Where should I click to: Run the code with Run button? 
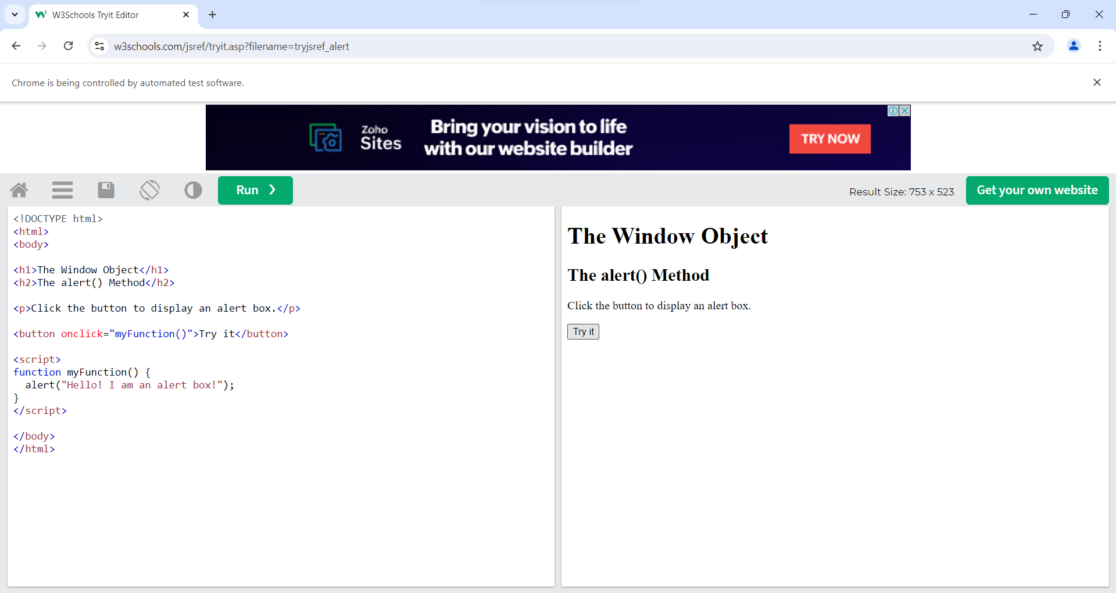(x=255, y=190)
